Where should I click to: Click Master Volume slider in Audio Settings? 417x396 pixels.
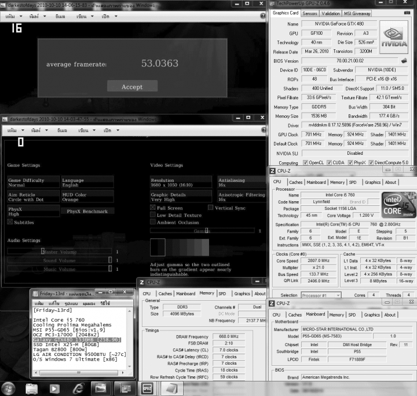[x=60, y=252]
